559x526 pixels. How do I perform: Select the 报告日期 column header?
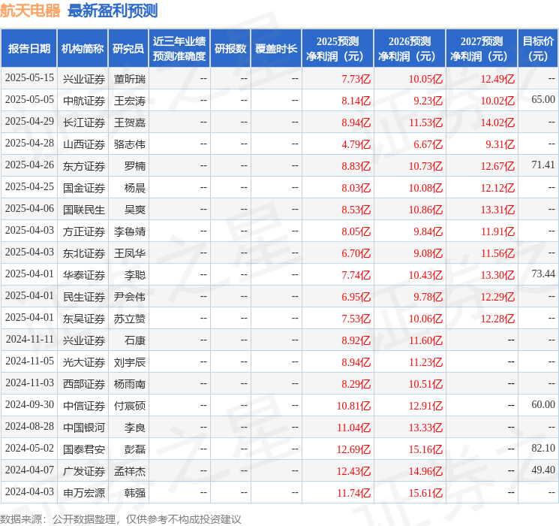tap(29, 49)
